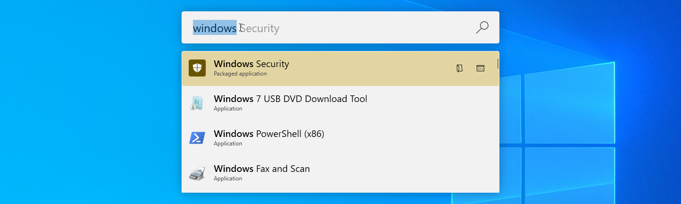Click the greyed 'Security' autocomplete suggestion
Image resolution: width=681 pixels, height=204 pixels.
259,28
